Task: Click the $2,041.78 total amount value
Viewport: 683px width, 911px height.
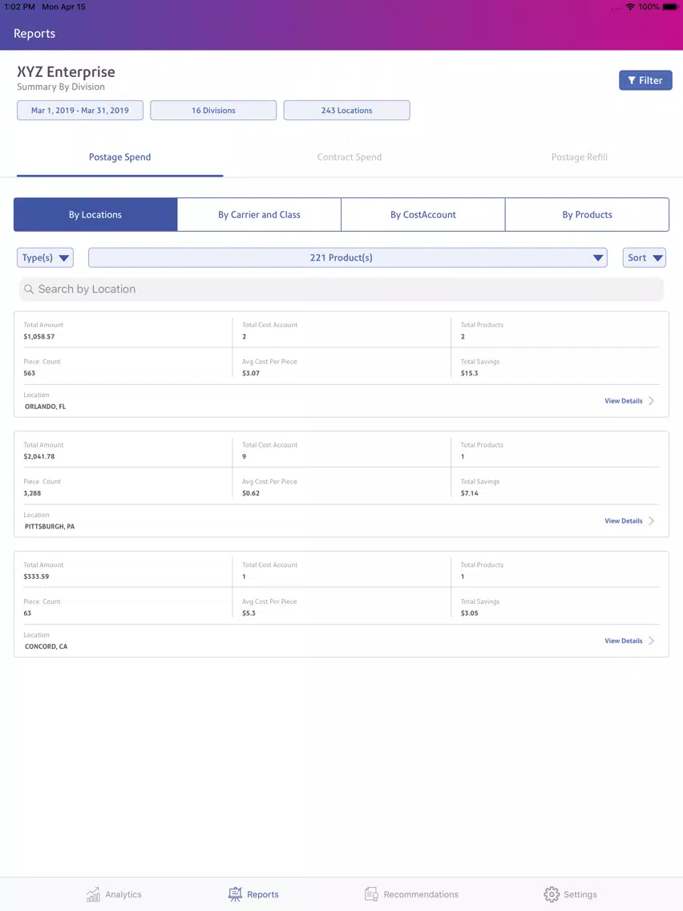Action: pos(39,456)
